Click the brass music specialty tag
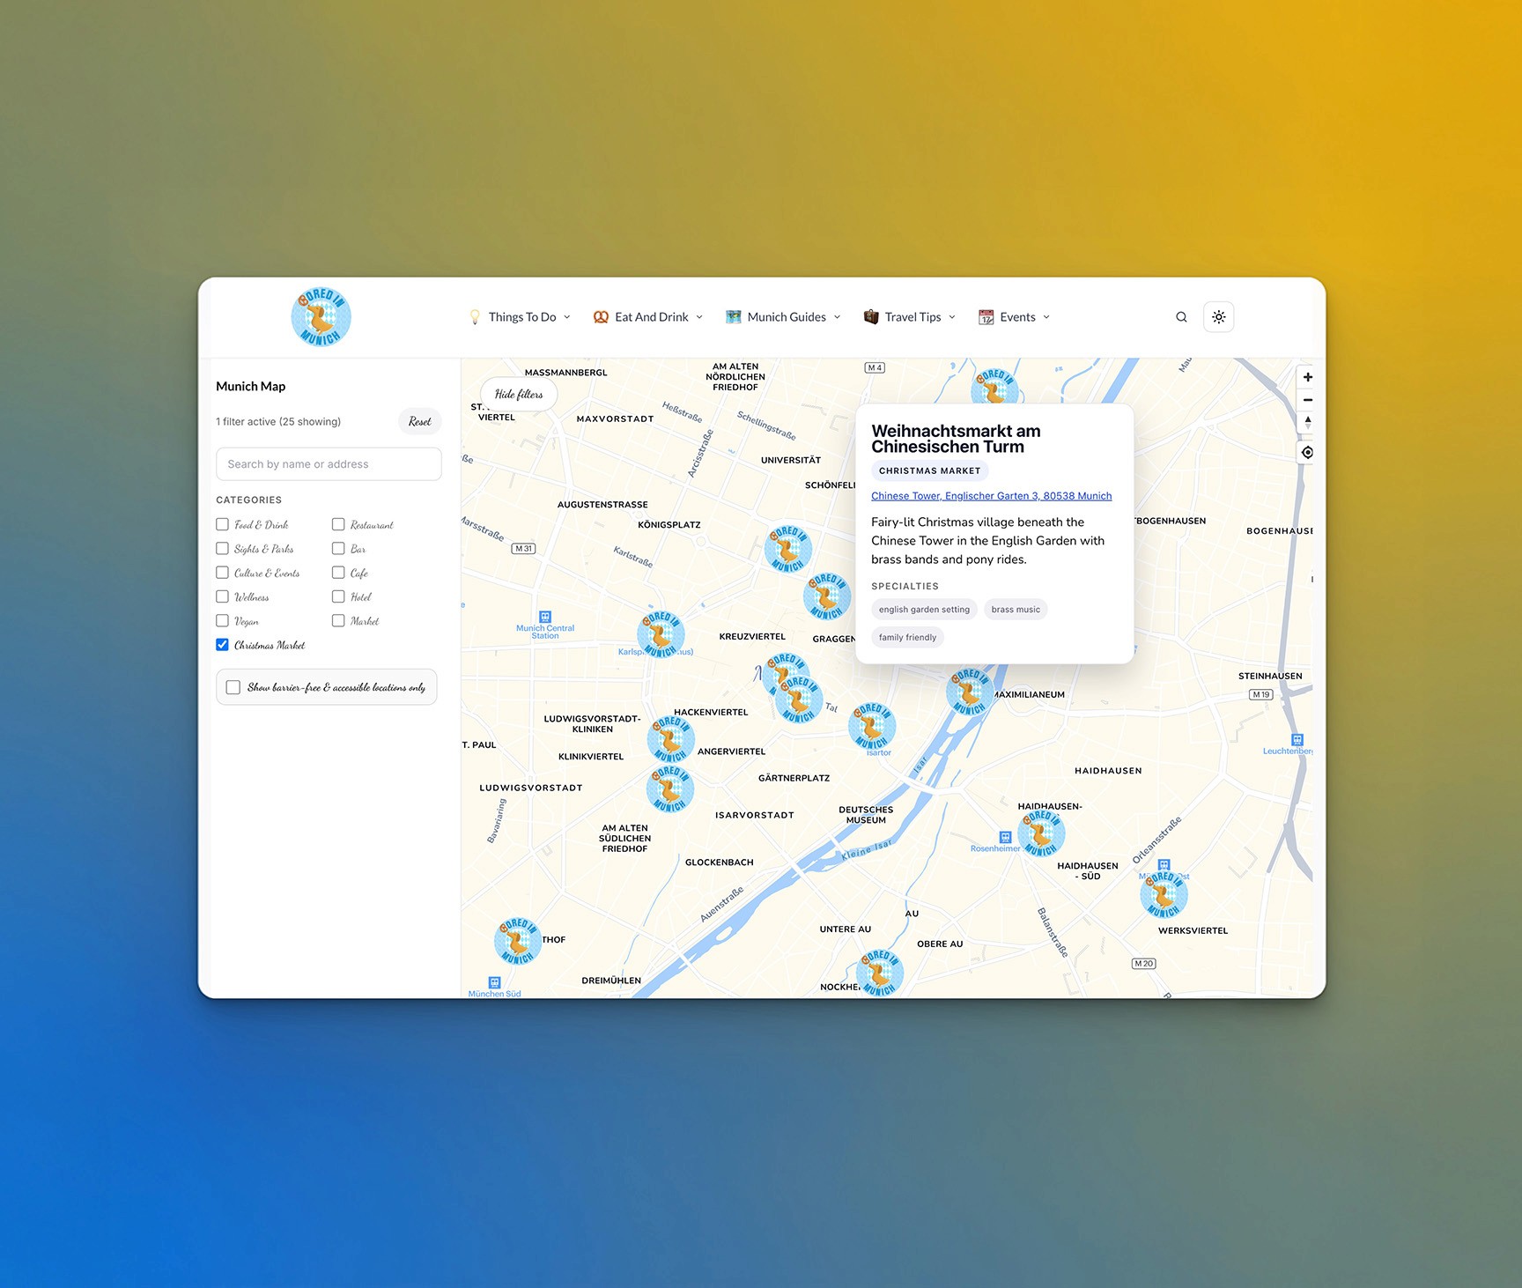1522x1288 pixels. tap(1016, 610)
